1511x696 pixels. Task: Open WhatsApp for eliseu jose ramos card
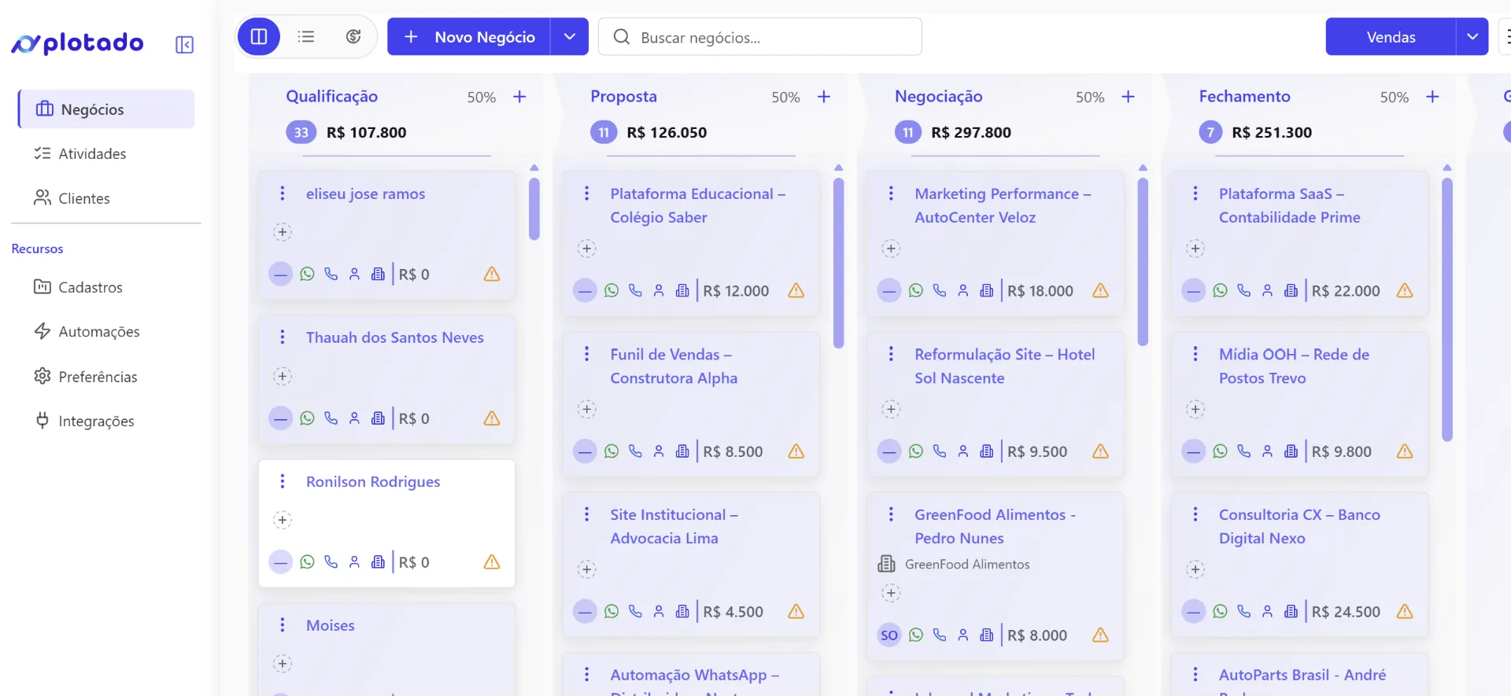(308, 274)
